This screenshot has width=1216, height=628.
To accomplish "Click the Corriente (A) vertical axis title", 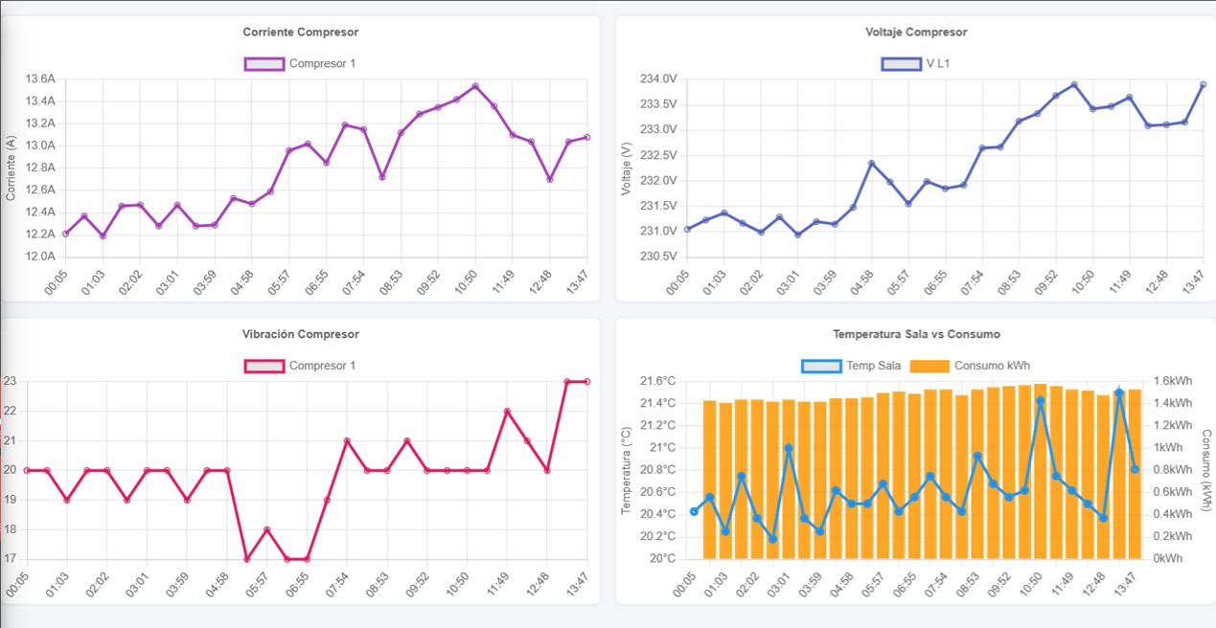I will (x=11, y=168).
